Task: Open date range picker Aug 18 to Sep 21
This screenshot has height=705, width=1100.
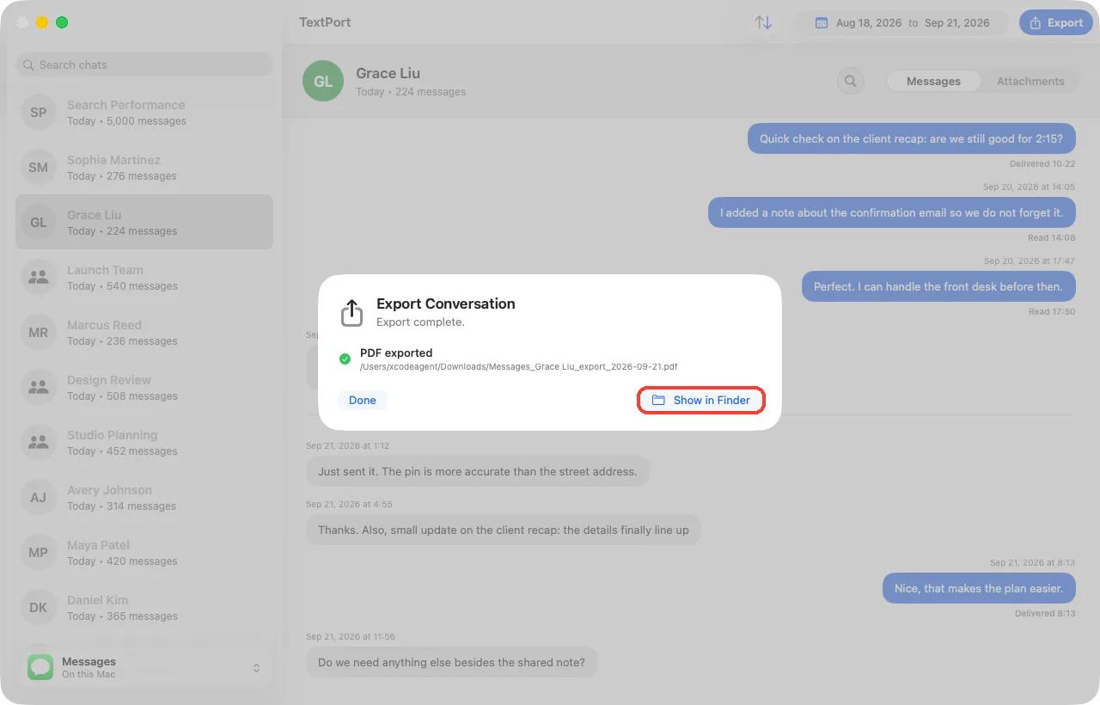Action: pyautogui.click(x=901, y=23)
